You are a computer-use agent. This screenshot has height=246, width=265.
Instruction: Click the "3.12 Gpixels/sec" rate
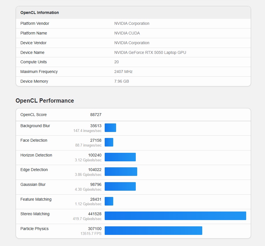point(88,160)
